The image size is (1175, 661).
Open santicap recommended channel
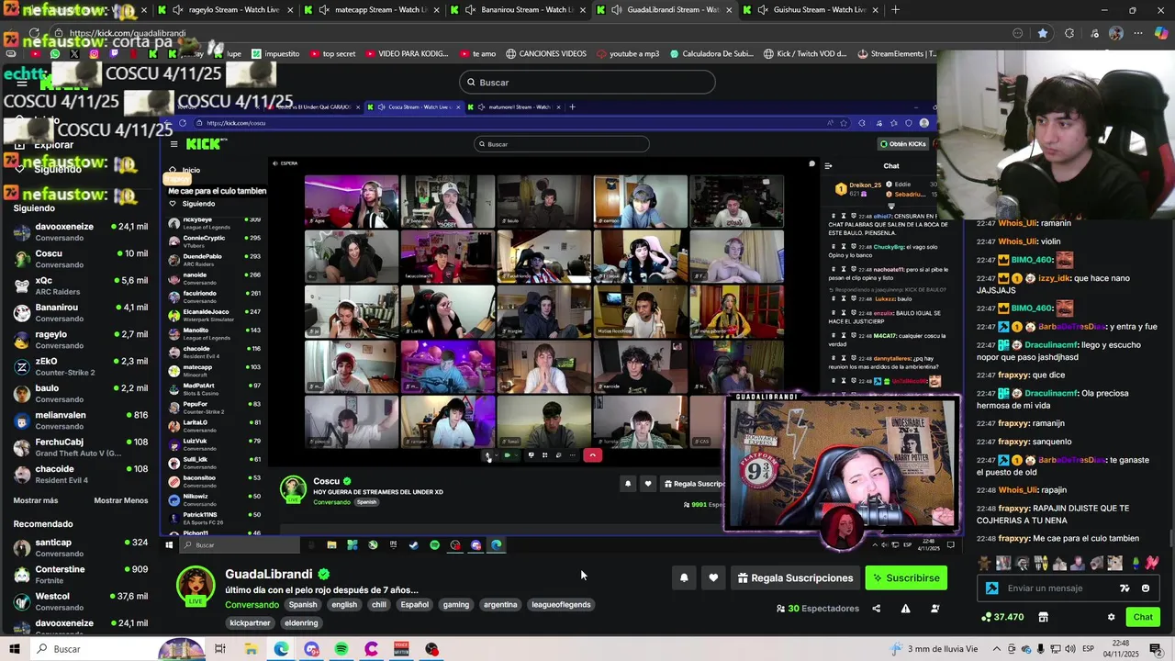pos(81,547)
